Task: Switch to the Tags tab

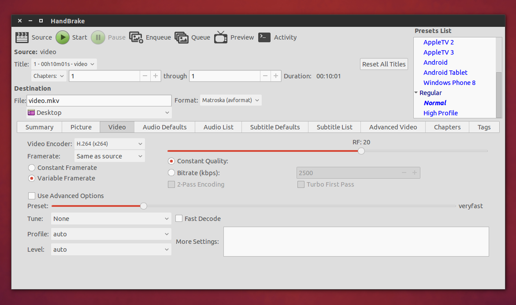Action: click(484, 127)
